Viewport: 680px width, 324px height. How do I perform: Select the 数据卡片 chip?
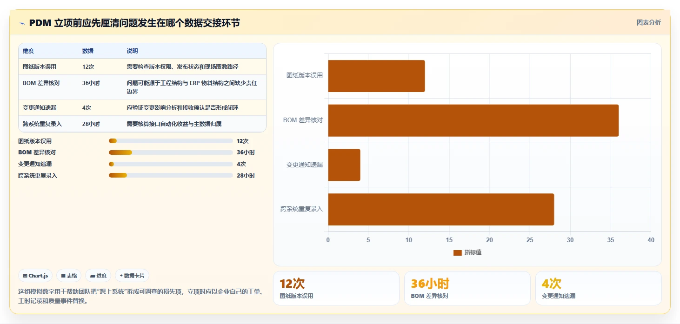132,276
